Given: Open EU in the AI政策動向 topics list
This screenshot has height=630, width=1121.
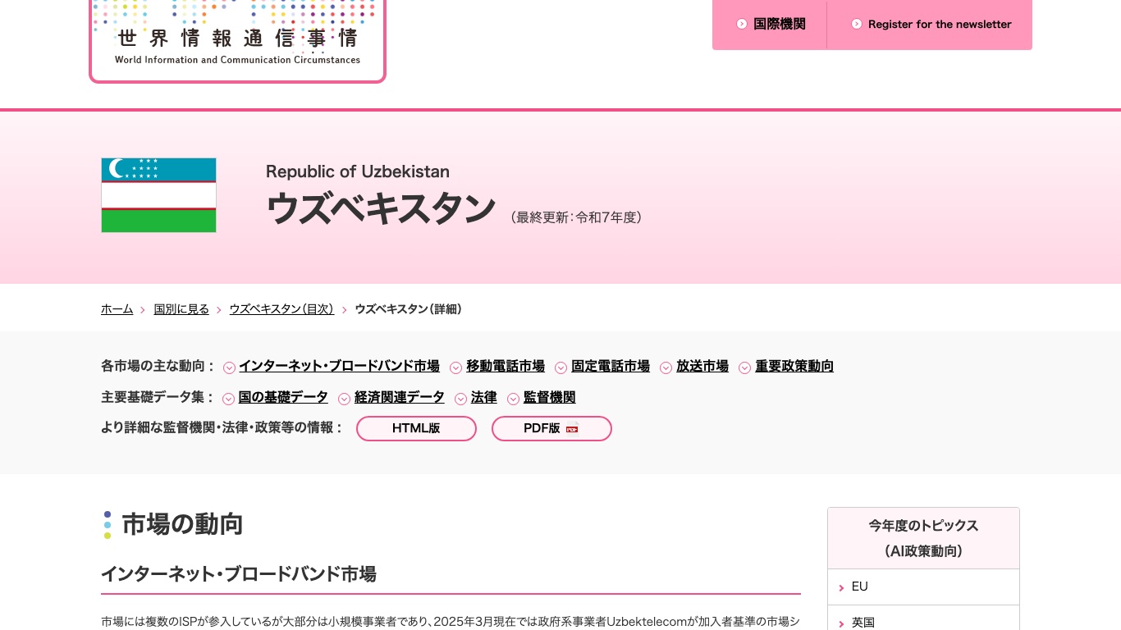Looking at the screenshot, I should (923, 587).
